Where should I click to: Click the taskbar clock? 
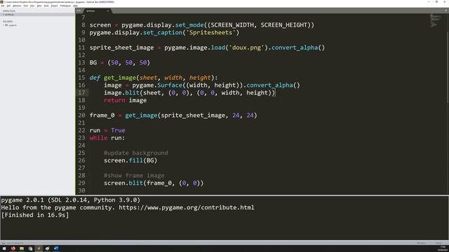click(443, 248)
